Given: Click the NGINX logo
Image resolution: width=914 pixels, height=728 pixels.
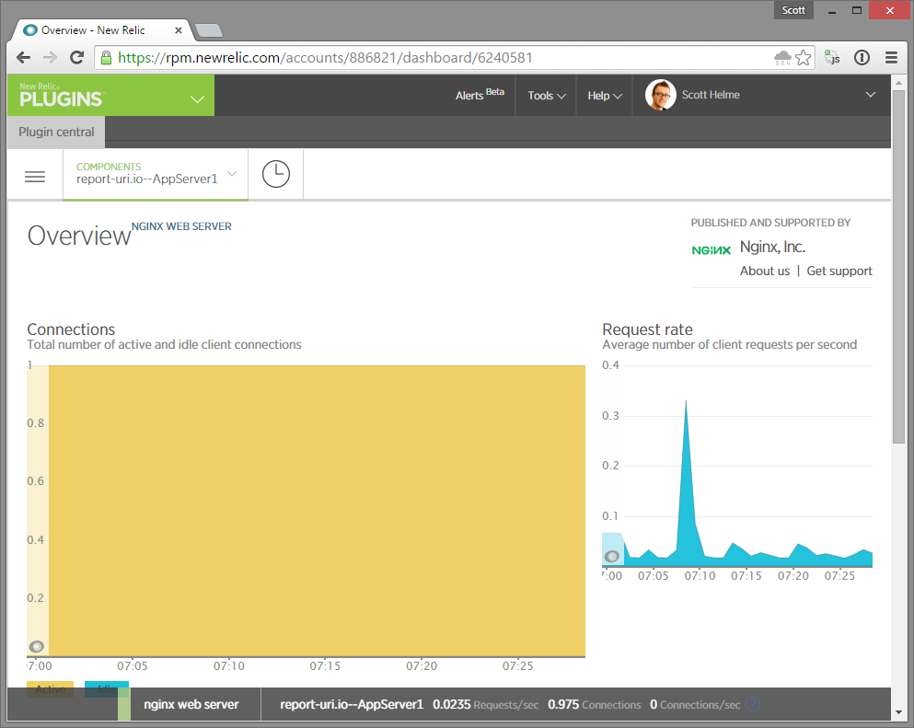Looking at the screenshot, I should pyautogui.click(x=710, y=248).
